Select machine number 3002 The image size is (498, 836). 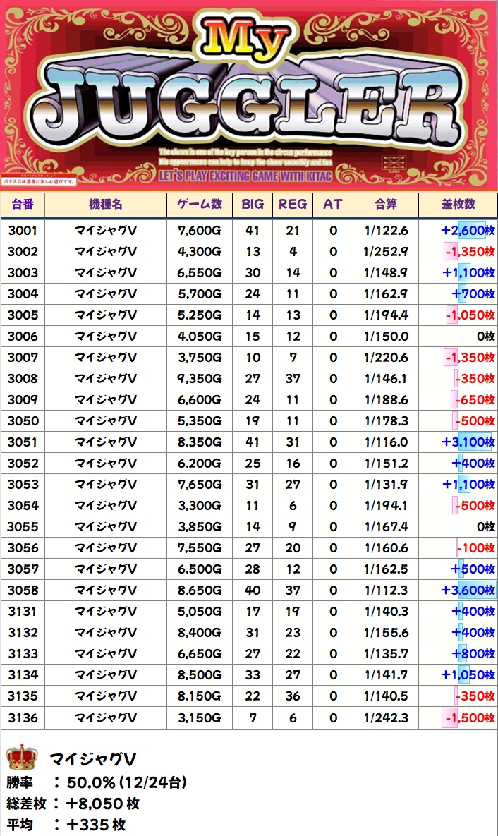point(23,252)
